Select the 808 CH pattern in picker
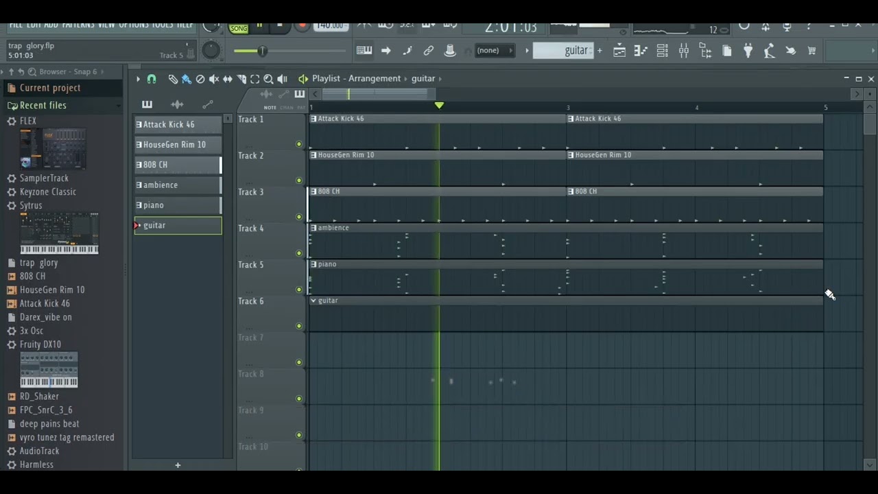This screenshot has width=878, height=494. point(178,165)
